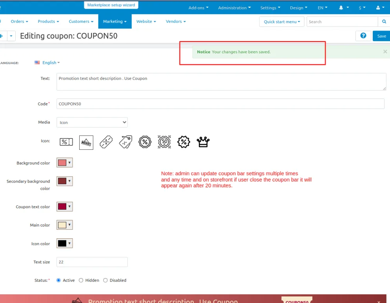Open the Orders menu

click(19, 22)
